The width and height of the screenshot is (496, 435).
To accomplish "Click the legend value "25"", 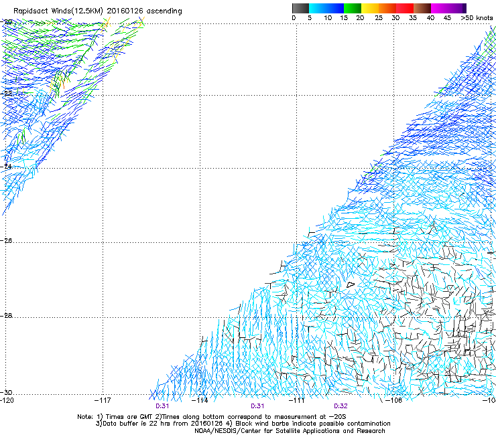I will tap(379, 18).
